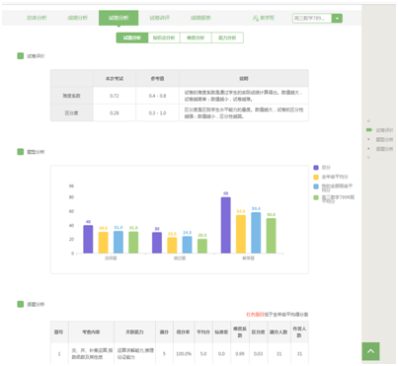Select the 难度分析 sub-tab
398x366 pixels.
click(196, 37)
